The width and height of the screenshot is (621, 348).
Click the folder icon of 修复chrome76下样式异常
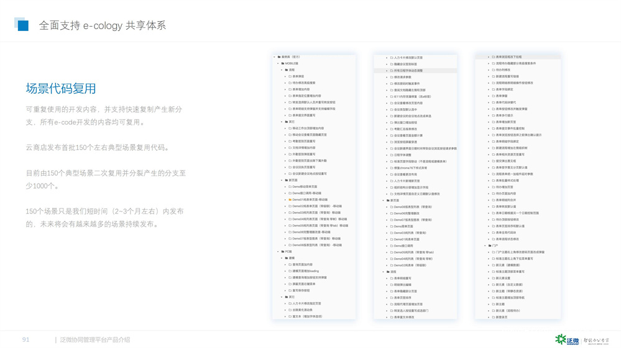392,168
